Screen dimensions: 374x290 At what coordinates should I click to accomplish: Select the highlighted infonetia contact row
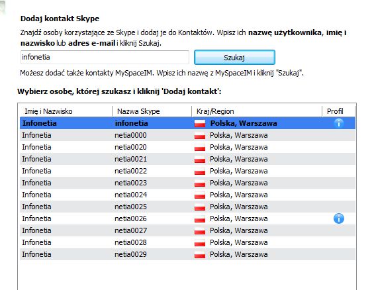click(x=187, y=123)
